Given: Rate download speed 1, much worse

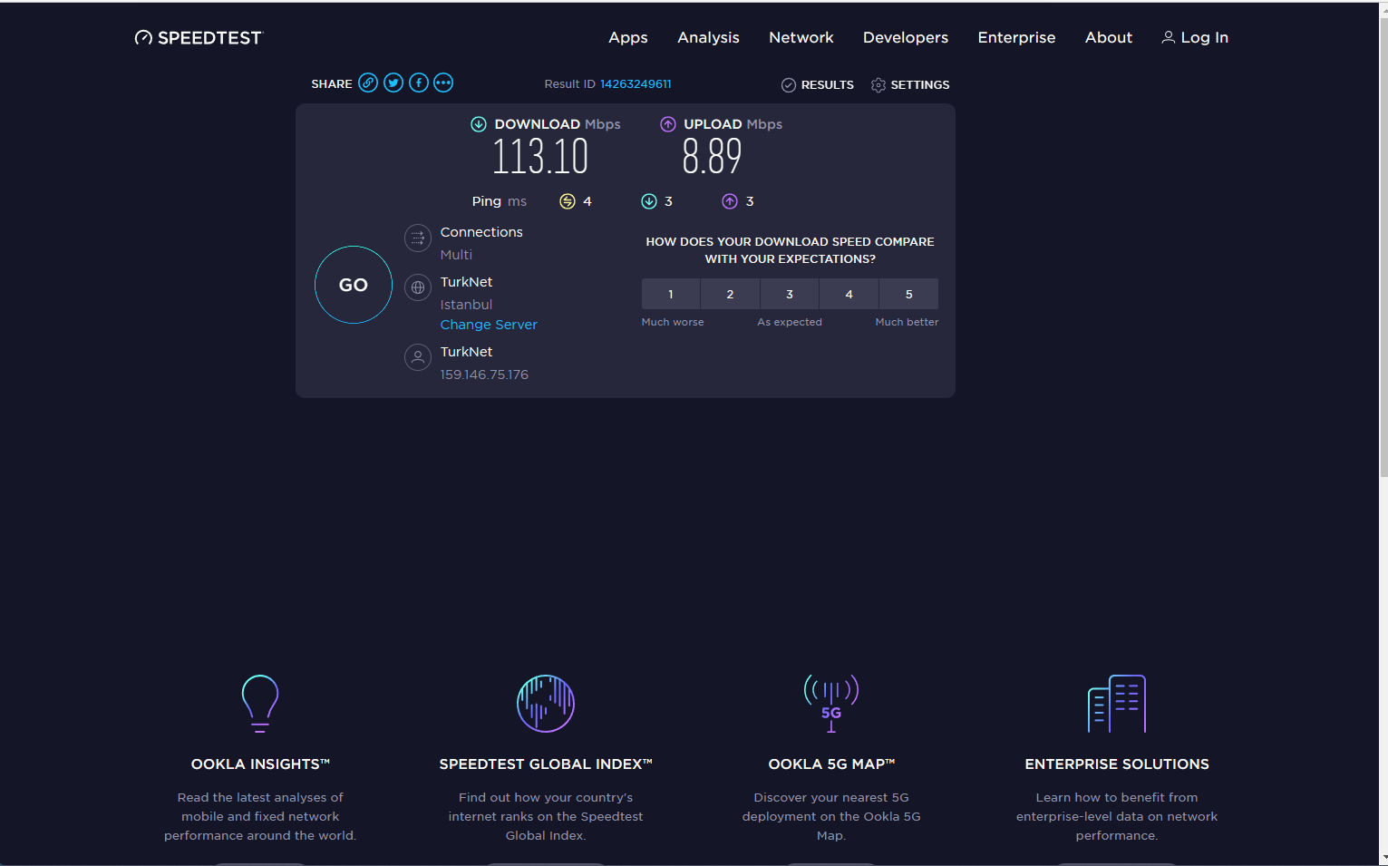Looking at the screenshot, I should coord(671,294).
